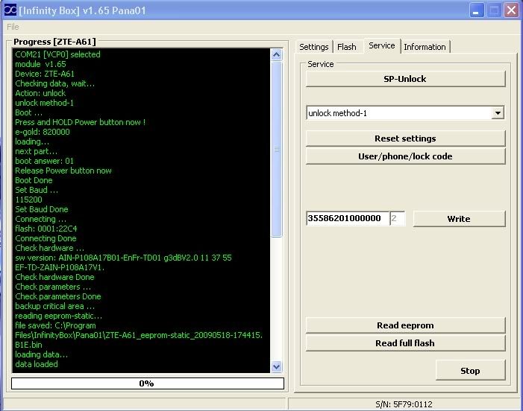Click the User/phone/lock code button
The image size is (523, 411).
coord(405,156)
